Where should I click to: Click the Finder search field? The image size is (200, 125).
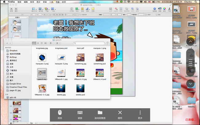click(x=89, y=43)
